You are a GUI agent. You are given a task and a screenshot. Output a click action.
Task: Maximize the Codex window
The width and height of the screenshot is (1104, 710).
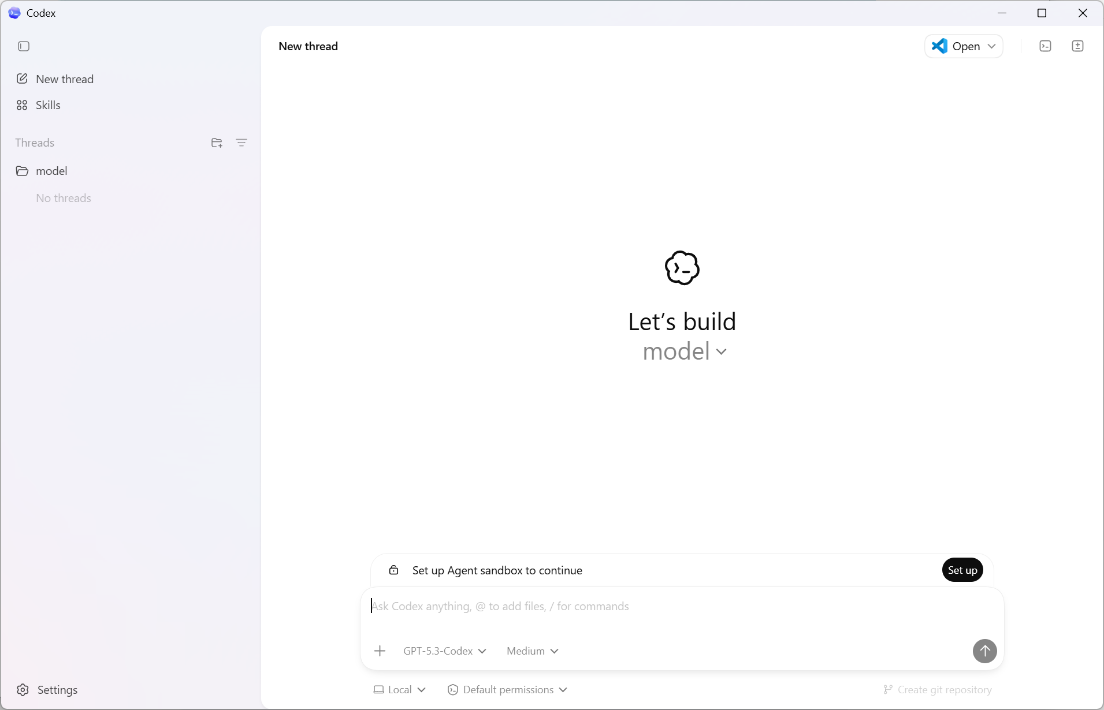click(x=1042, y=13)
